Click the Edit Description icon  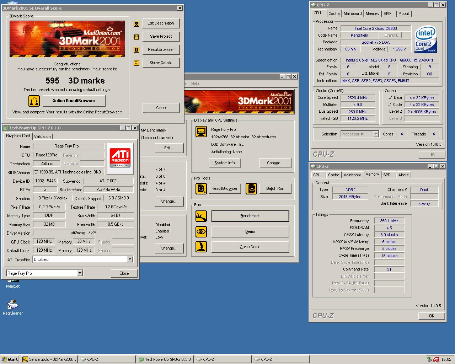pyautogui.click(x=136, y=24)
